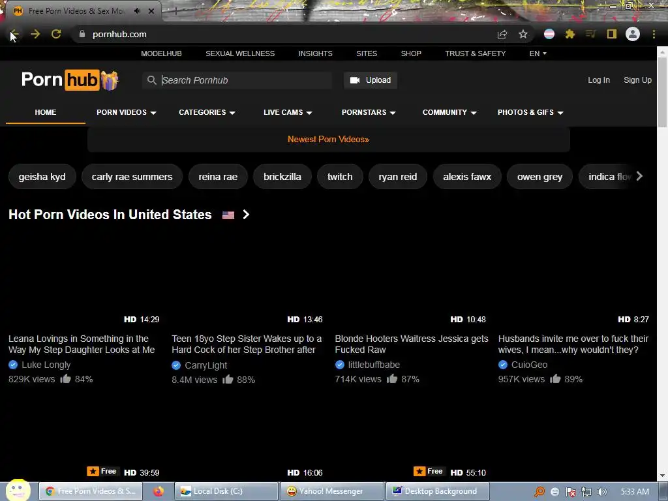The image size is (668, 501).
Task: Open the Chrome profile avatar
Action: point(633,34)
